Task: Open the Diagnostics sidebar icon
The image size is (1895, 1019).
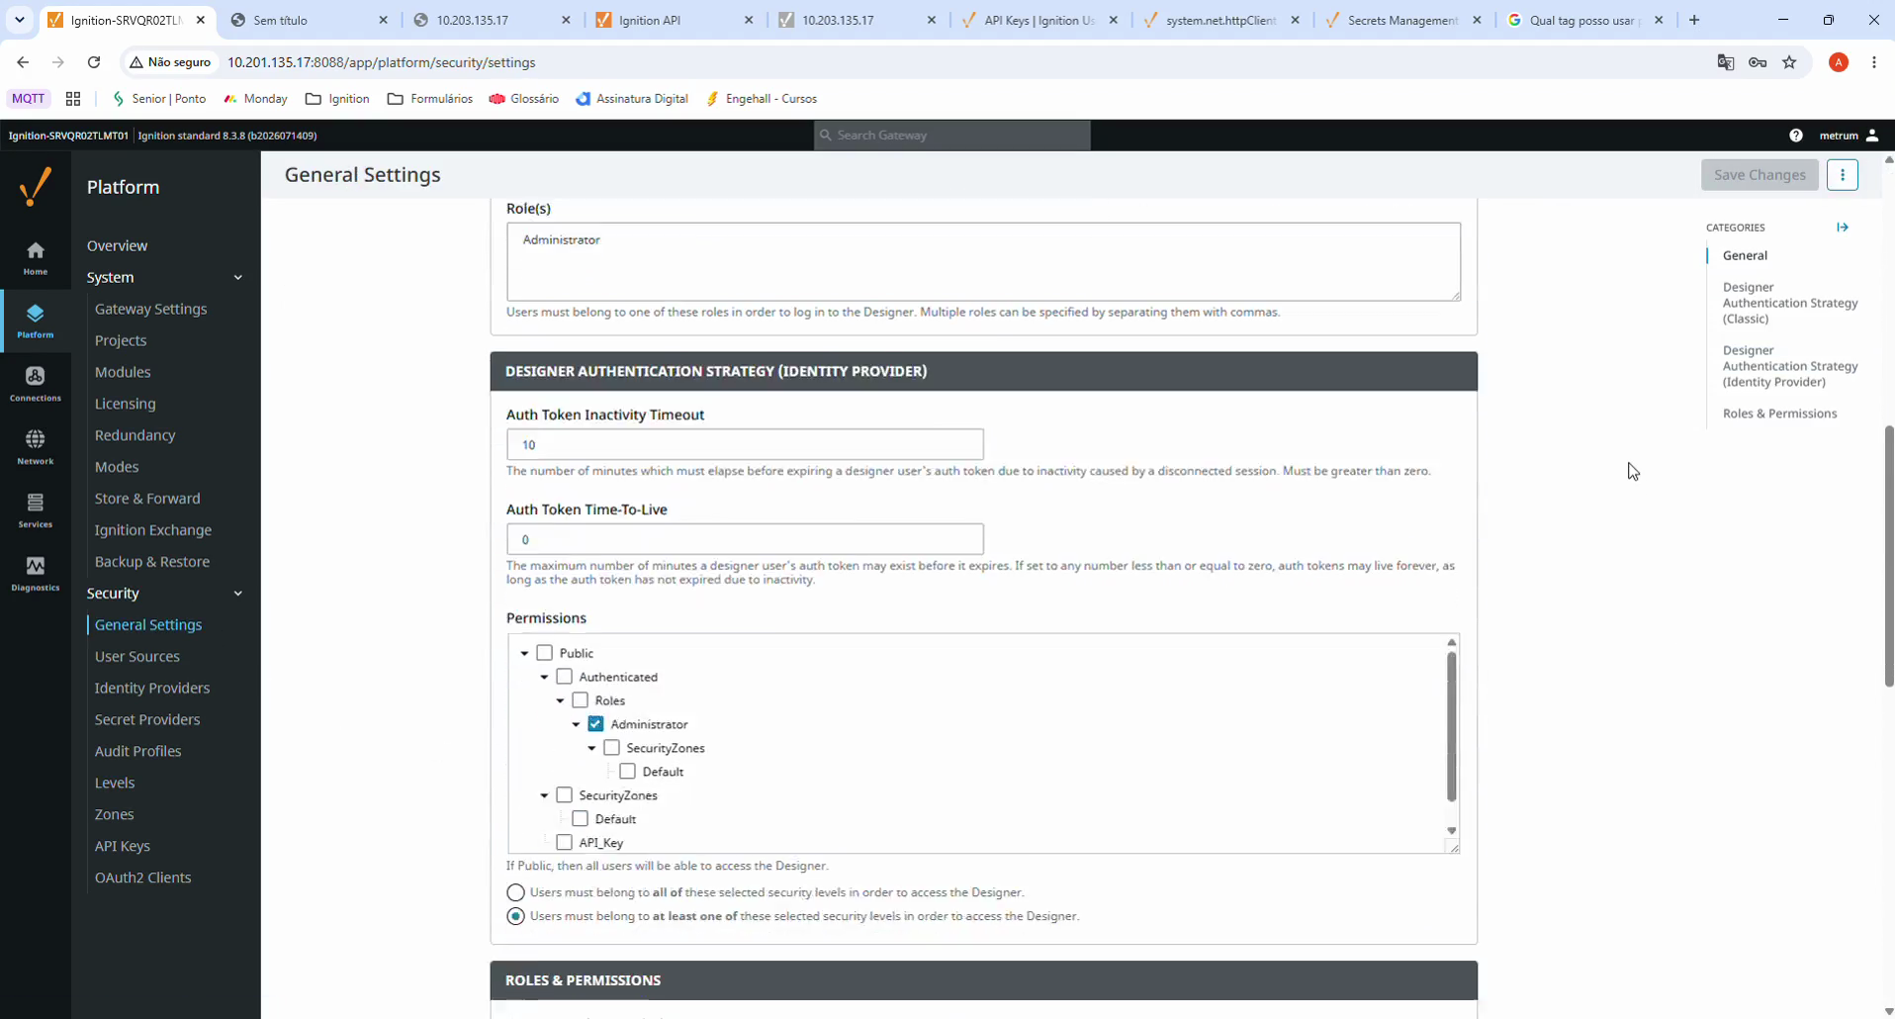Action: click(36, 575)
